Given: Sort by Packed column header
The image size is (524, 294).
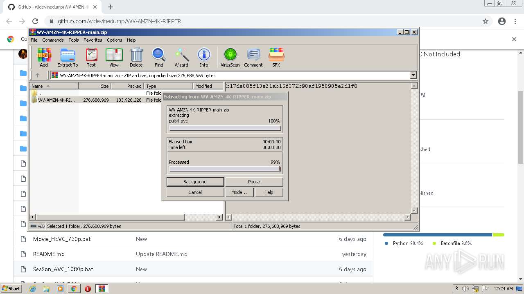Looking at the screenshot, I should [127, 86].
